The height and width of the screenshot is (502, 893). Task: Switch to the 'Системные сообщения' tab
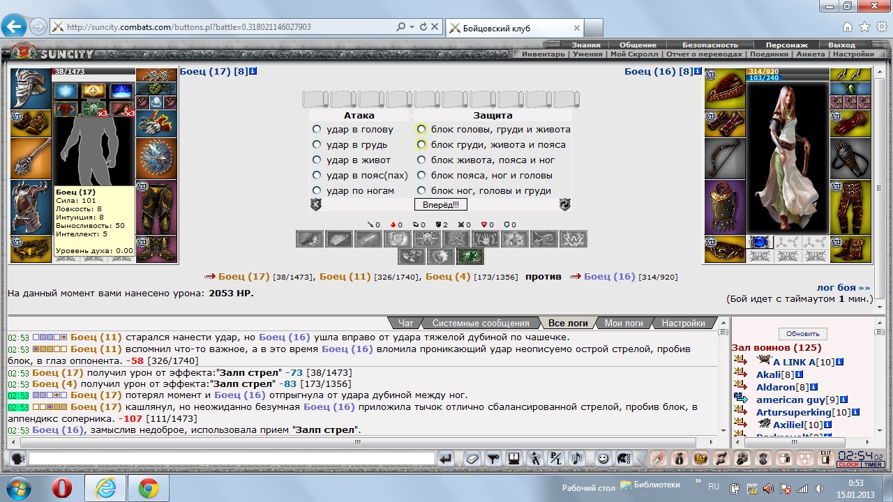pos(481,323)
